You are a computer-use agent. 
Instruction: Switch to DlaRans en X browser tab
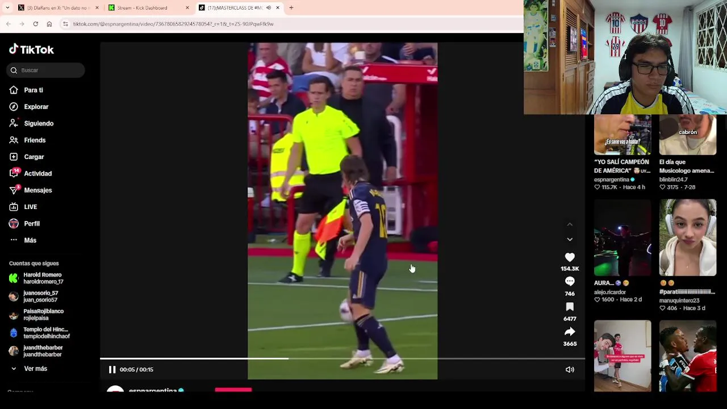coord(56,8)
